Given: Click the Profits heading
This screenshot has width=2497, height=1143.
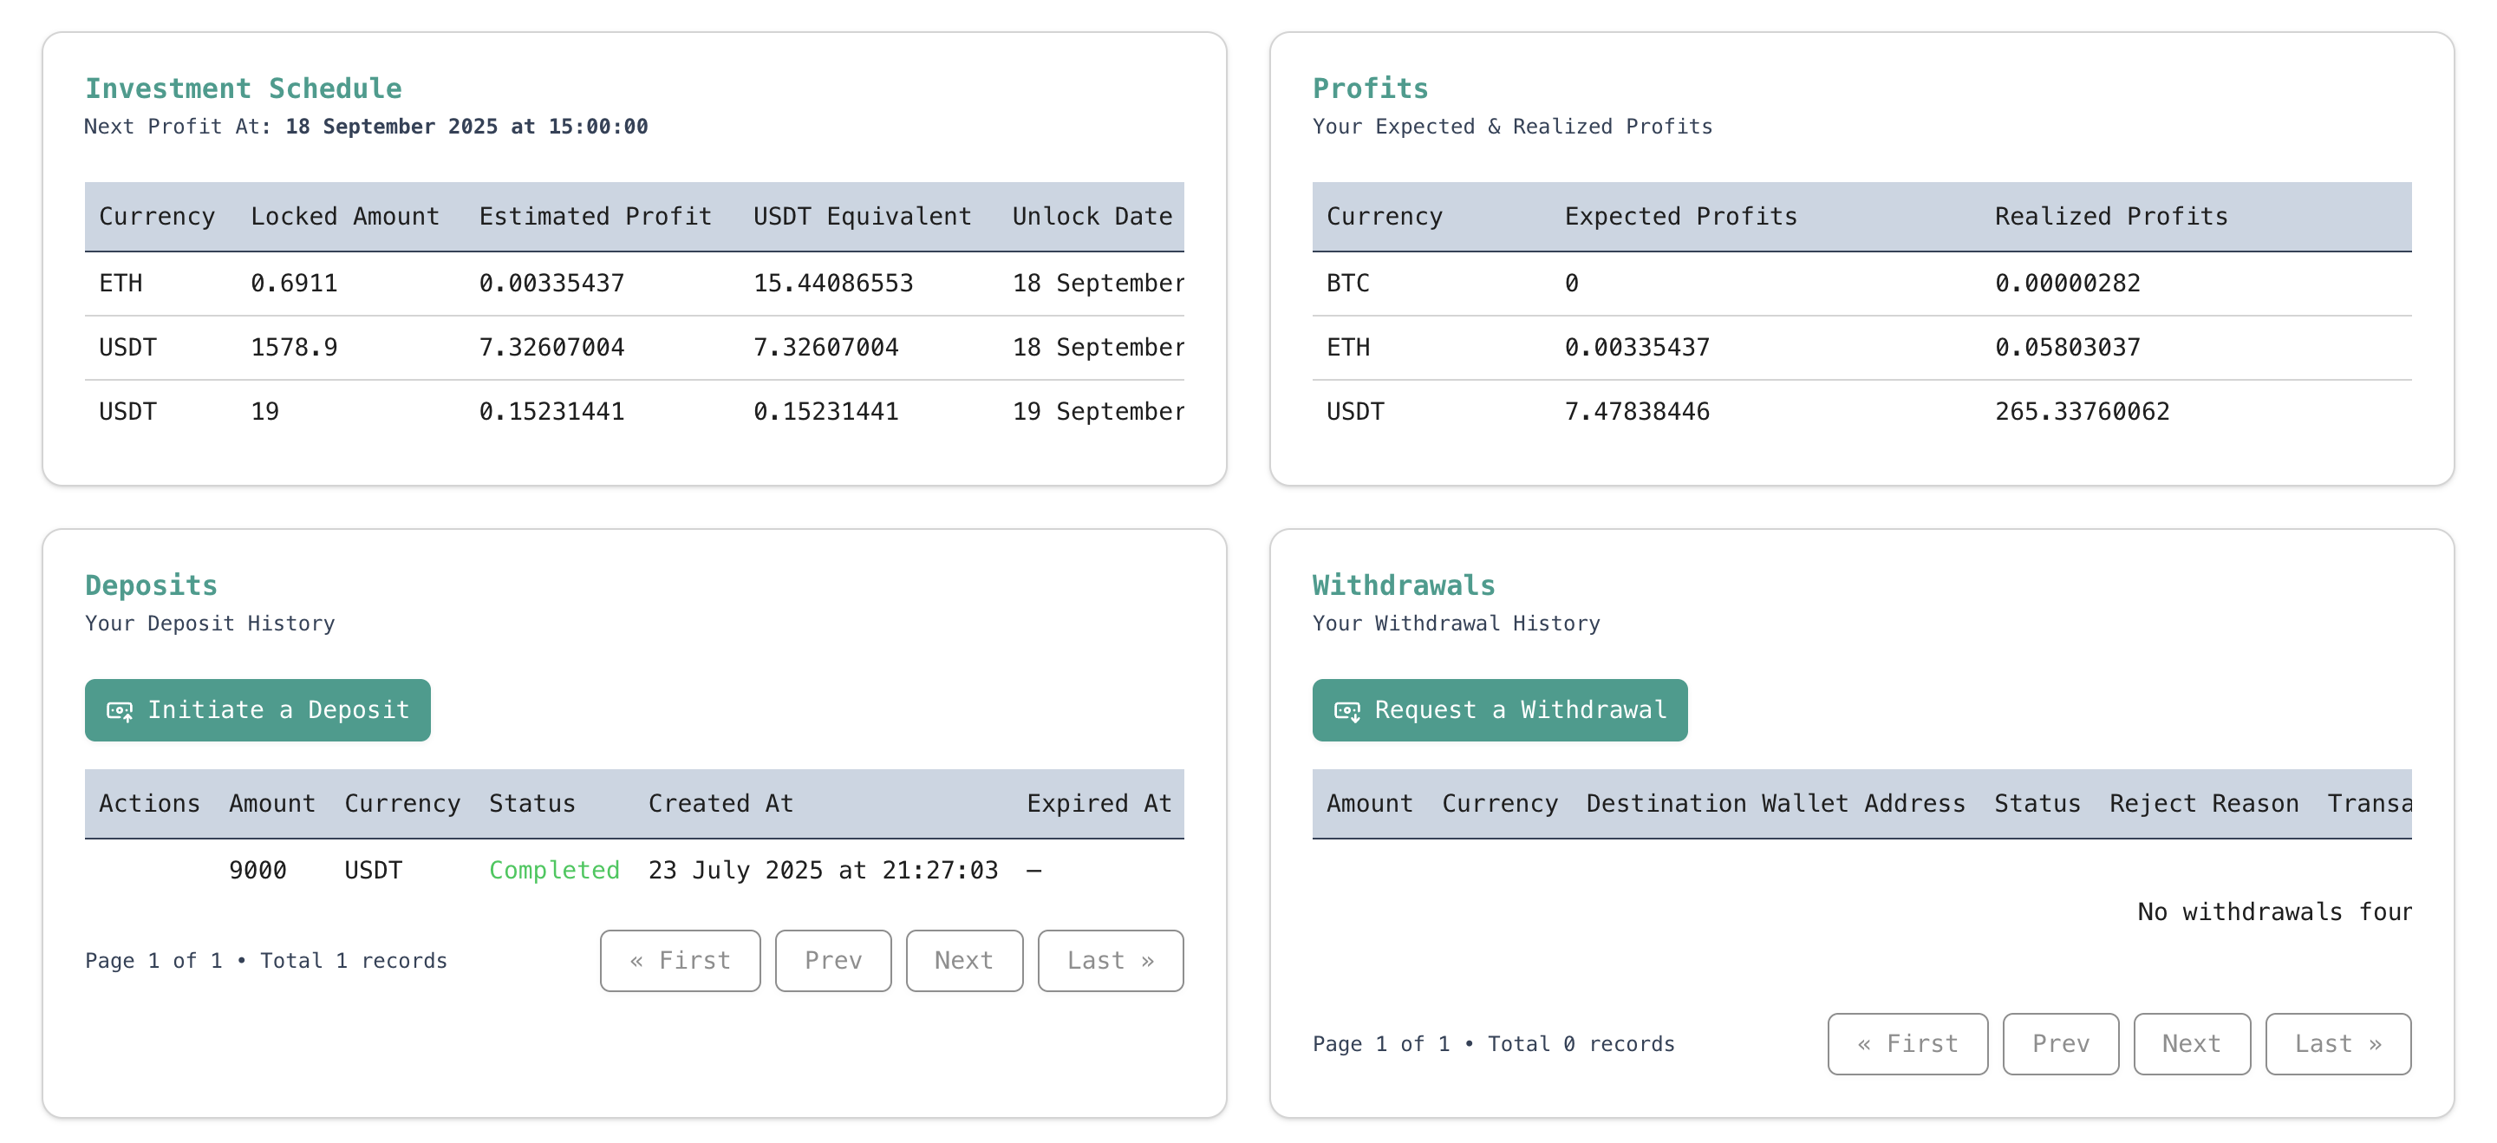Looking at the screenshot, I should 1371,88.
